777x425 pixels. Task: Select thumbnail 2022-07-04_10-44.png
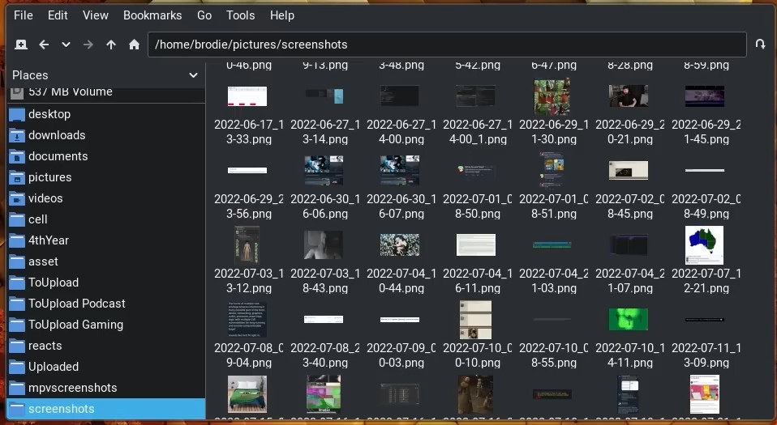400,244
